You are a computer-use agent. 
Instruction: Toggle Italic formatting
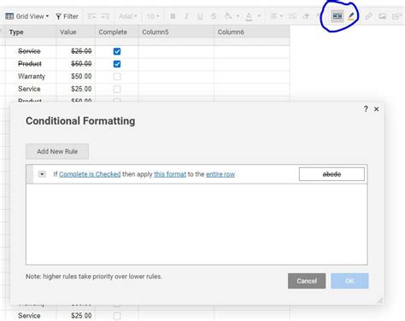pos(186,16)
